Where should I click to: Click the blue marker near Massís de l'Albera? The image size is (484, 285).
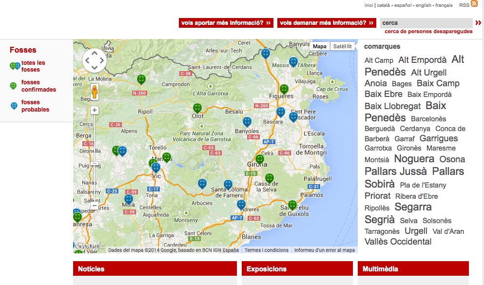pyautogui.click(x=293, y=62)
